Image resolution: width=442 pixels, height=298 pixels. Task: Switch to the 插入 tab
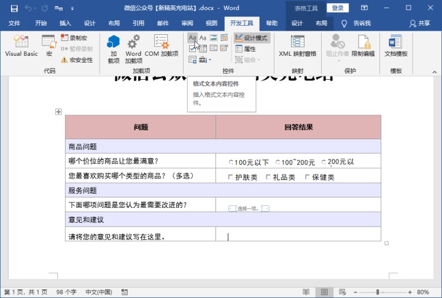[x=65, y=23]
